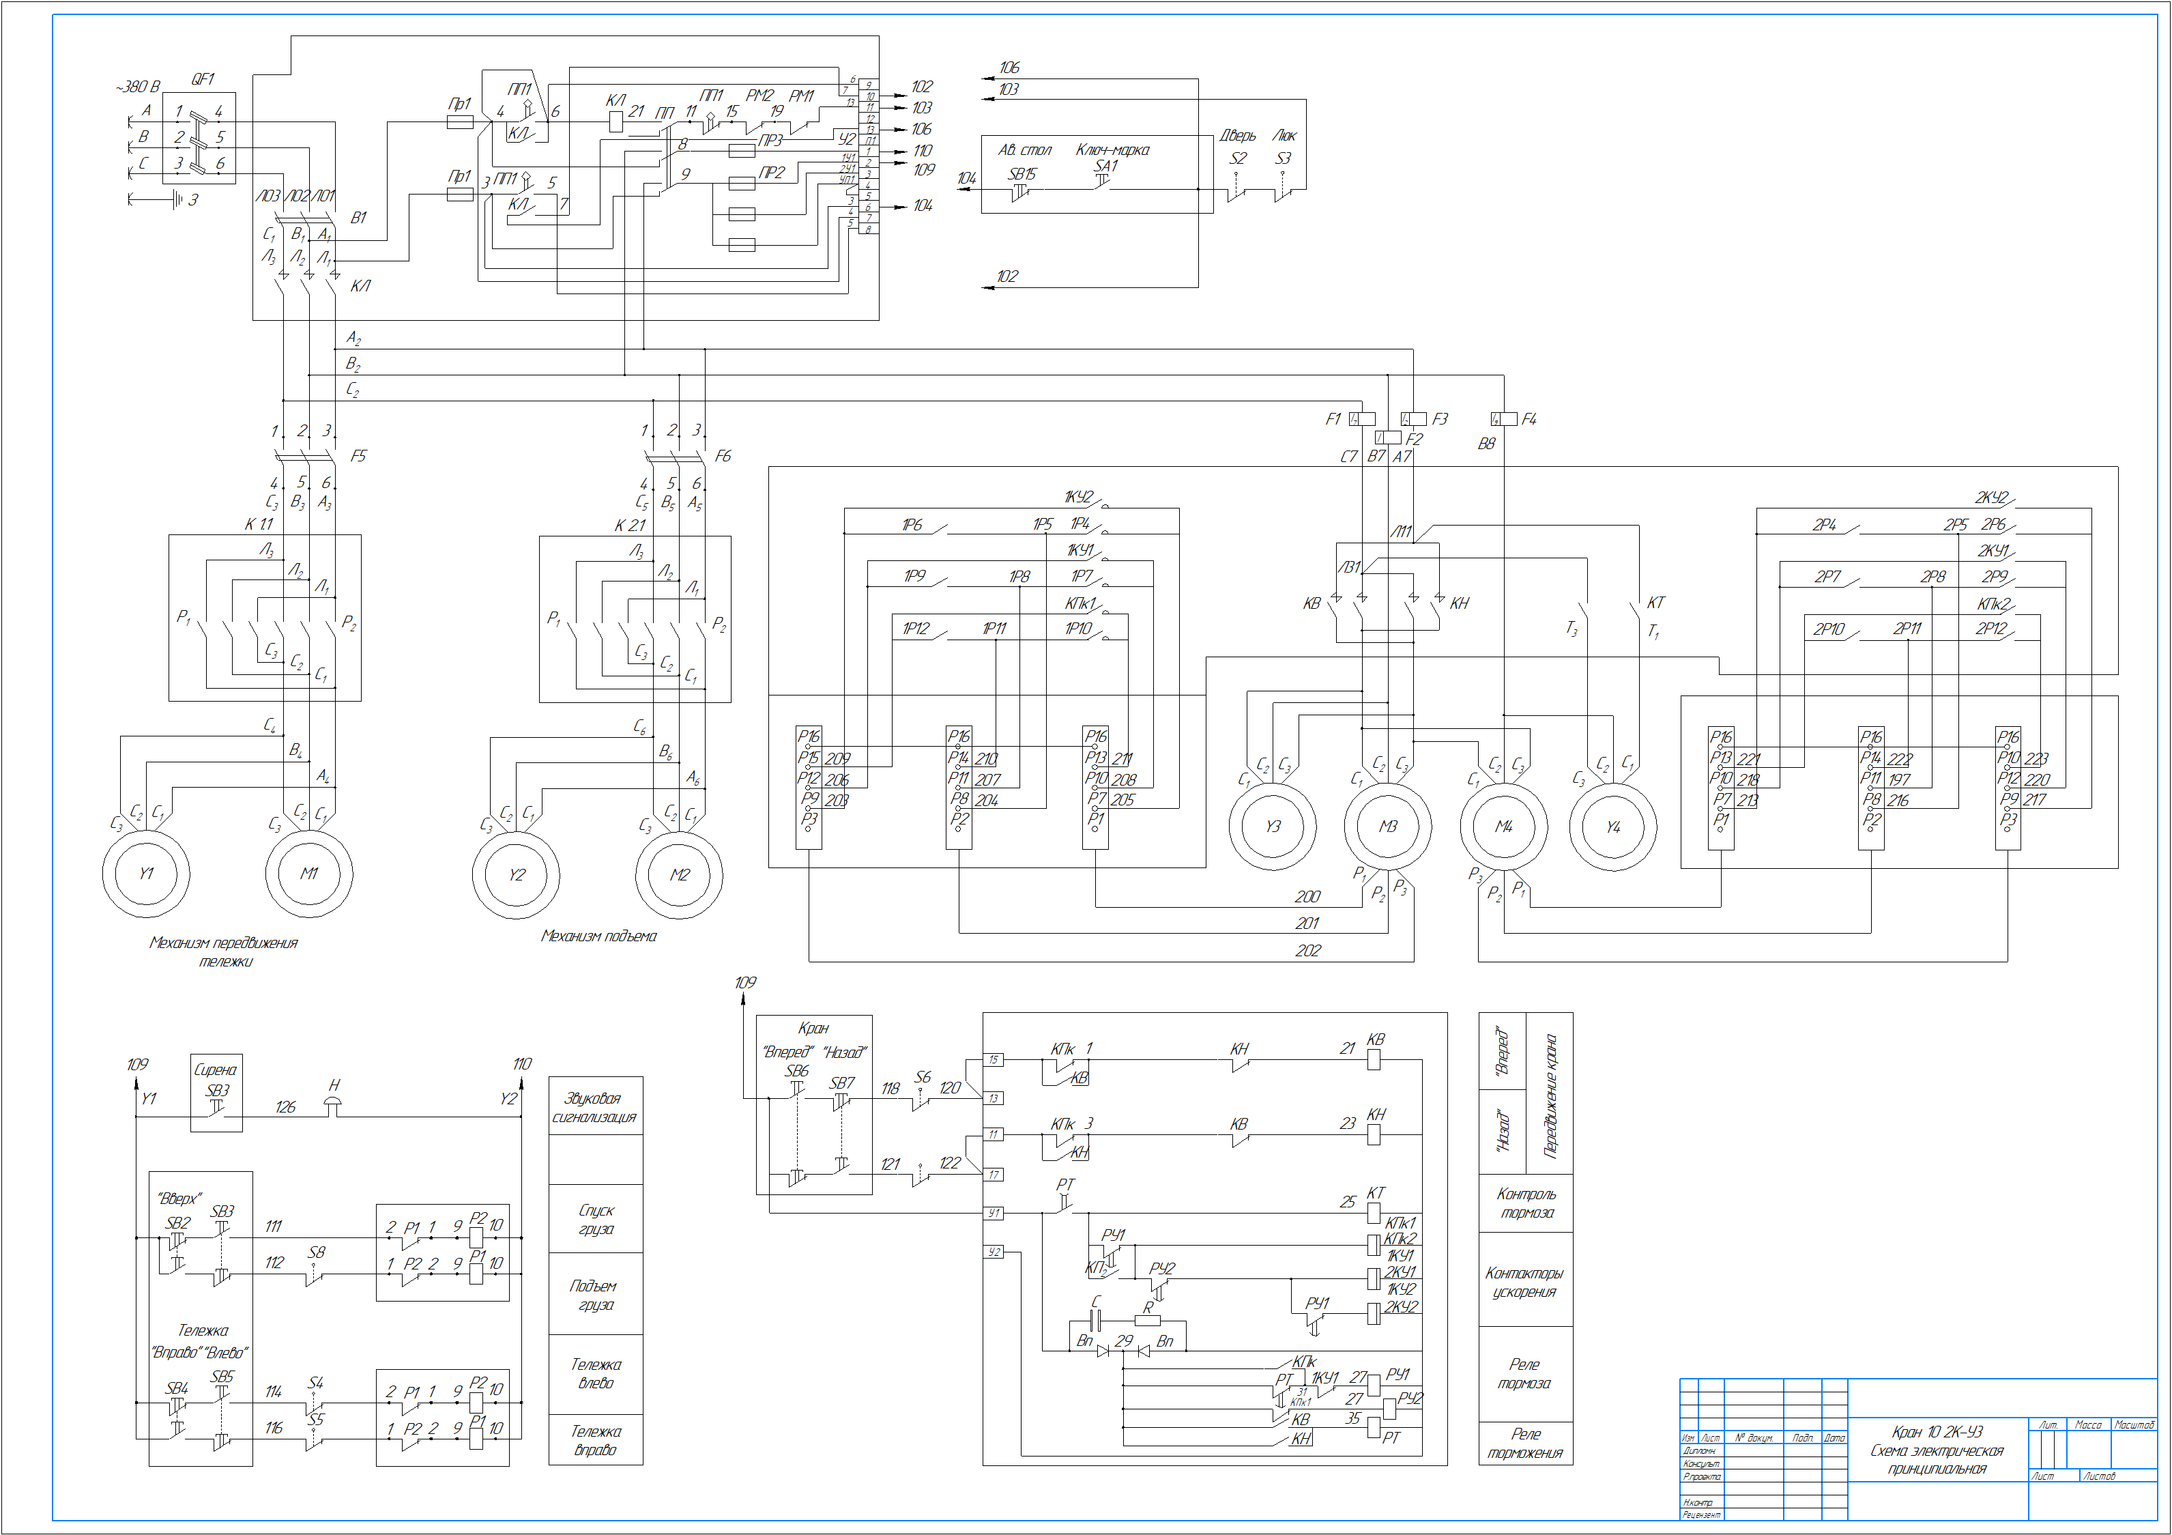Click the M4 motor circle
The height and width of the screenshot is (1535, 2172).
(1503, 826)
